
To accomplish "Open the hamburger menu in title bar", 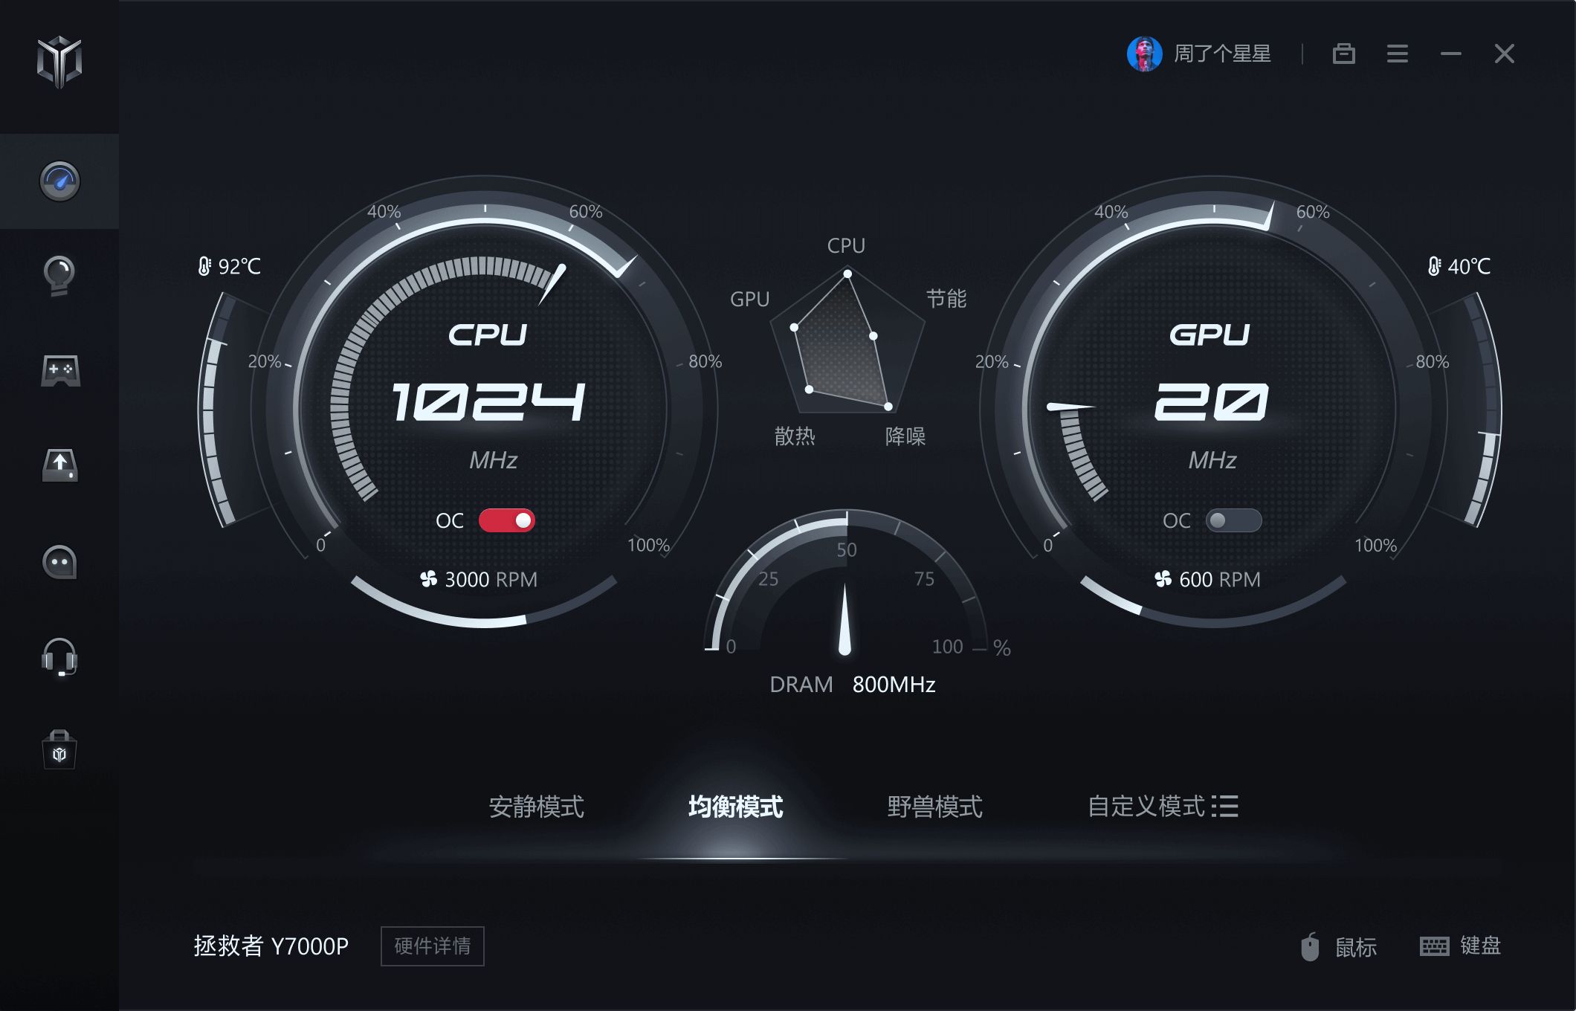I will click(1397, 54).
